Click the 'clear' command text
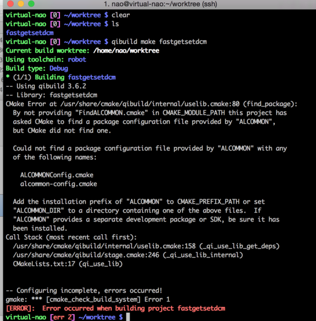The image size is (316, 321). (120, 15)
